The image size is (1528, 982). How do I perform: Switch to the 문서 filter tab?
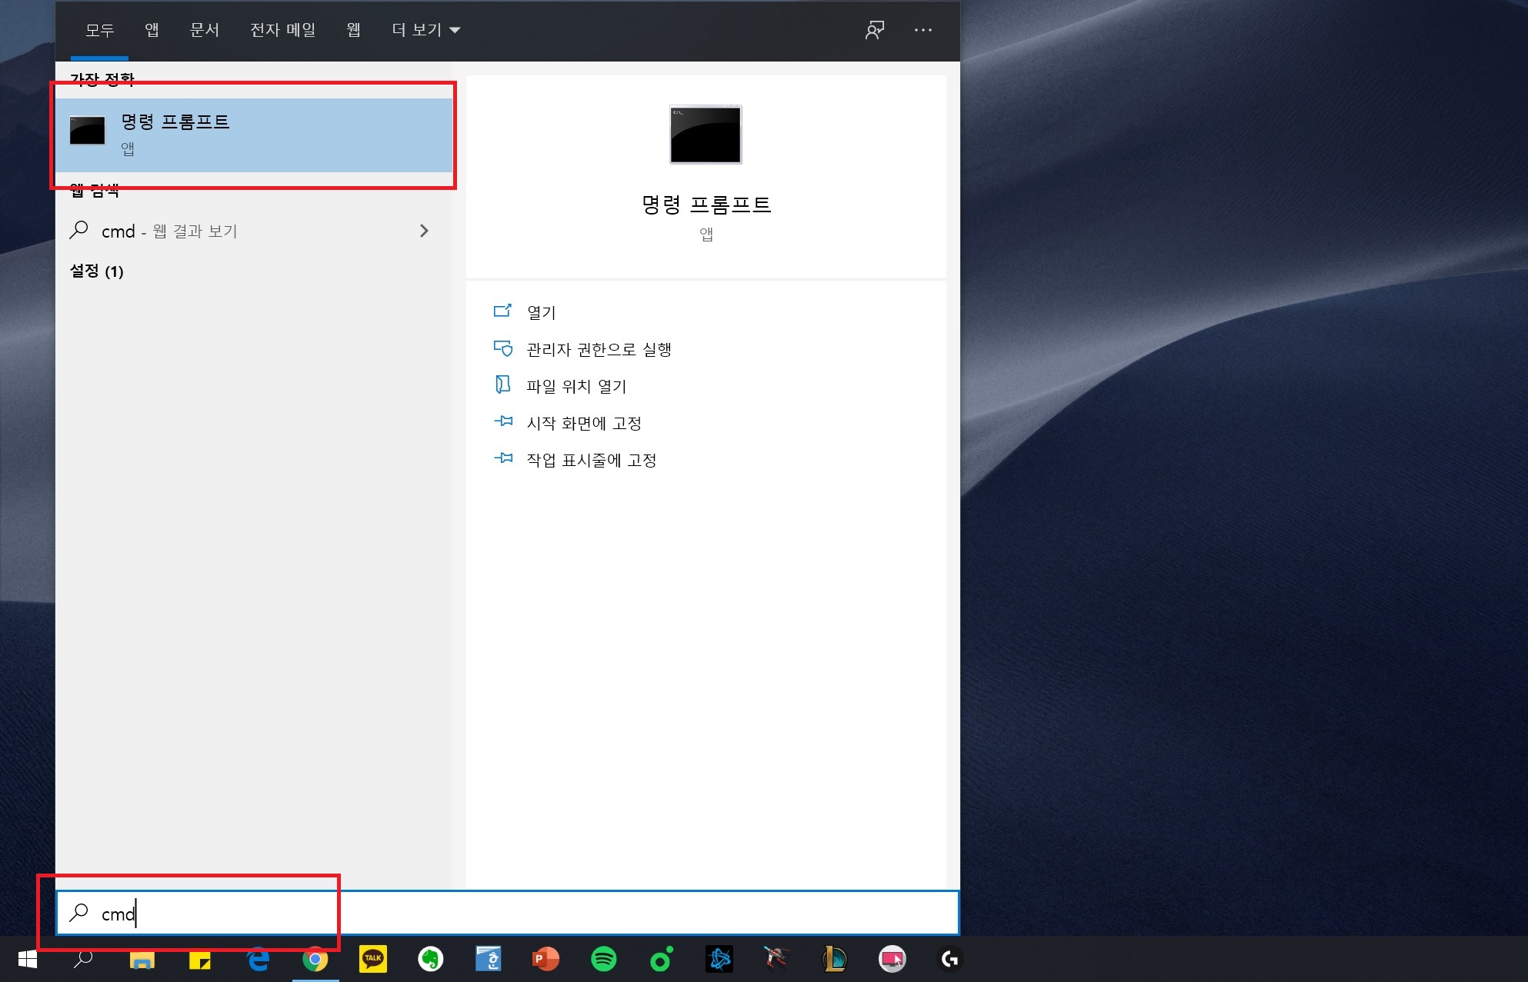205,30
